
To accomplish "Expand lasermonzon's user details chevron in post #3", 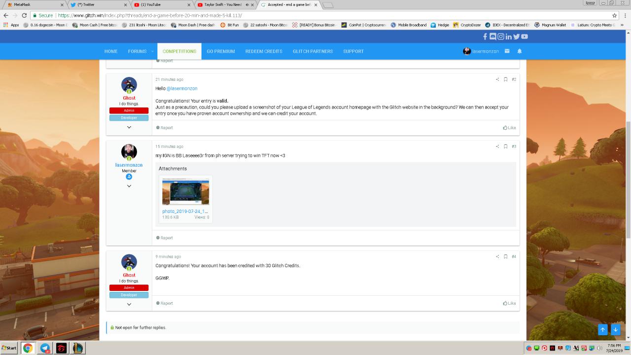I will click(129, 186).
